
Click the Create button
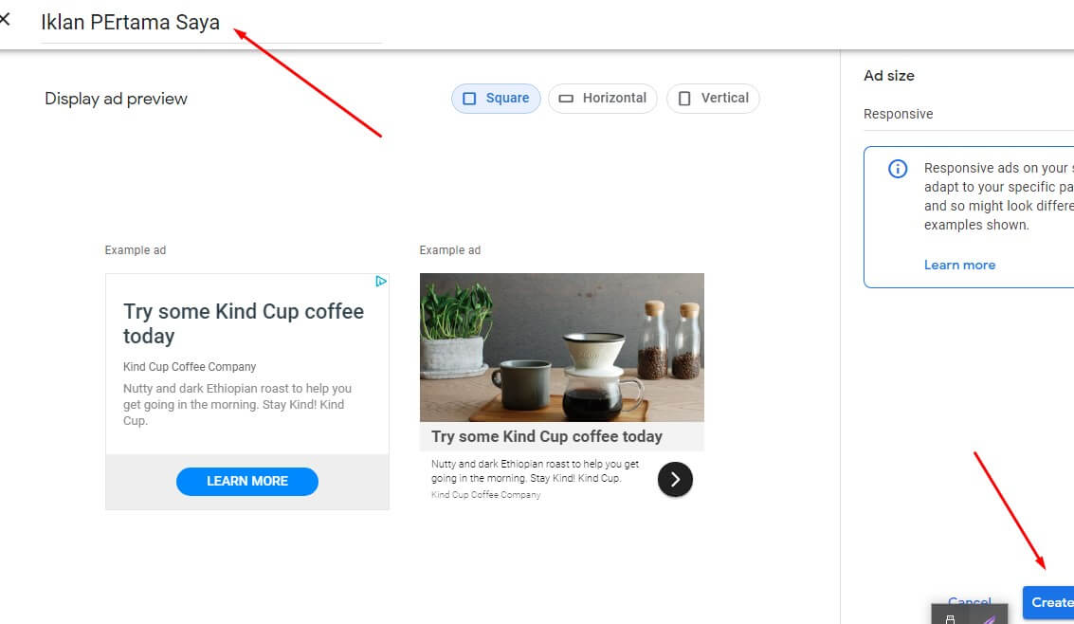[x=1048, y=602]
